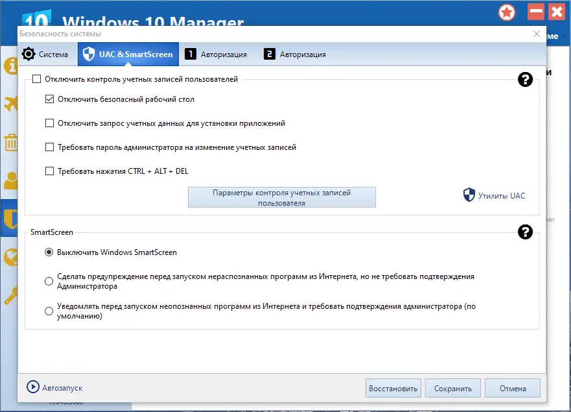
Task: Select the UAC & SmartScreen tab
Action: (x=128, y=55)
